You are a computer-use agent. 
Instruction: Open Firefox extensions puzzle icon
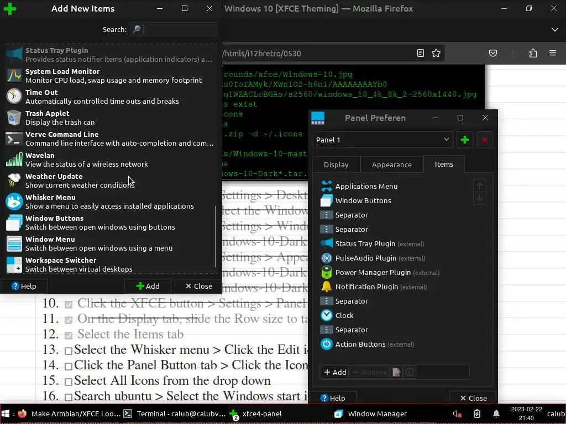[x=533, y=54]
